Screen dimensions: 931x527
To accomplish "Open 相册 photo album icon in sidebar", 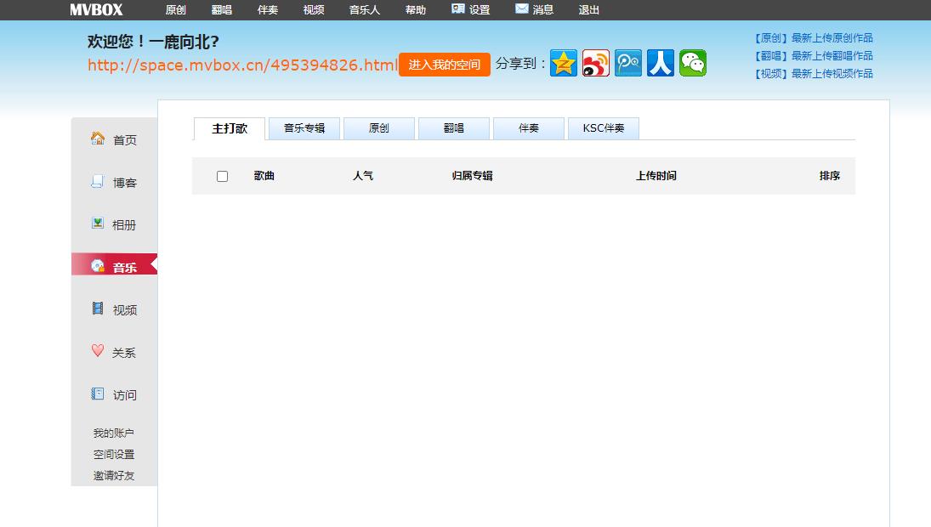I will point(98,224).
